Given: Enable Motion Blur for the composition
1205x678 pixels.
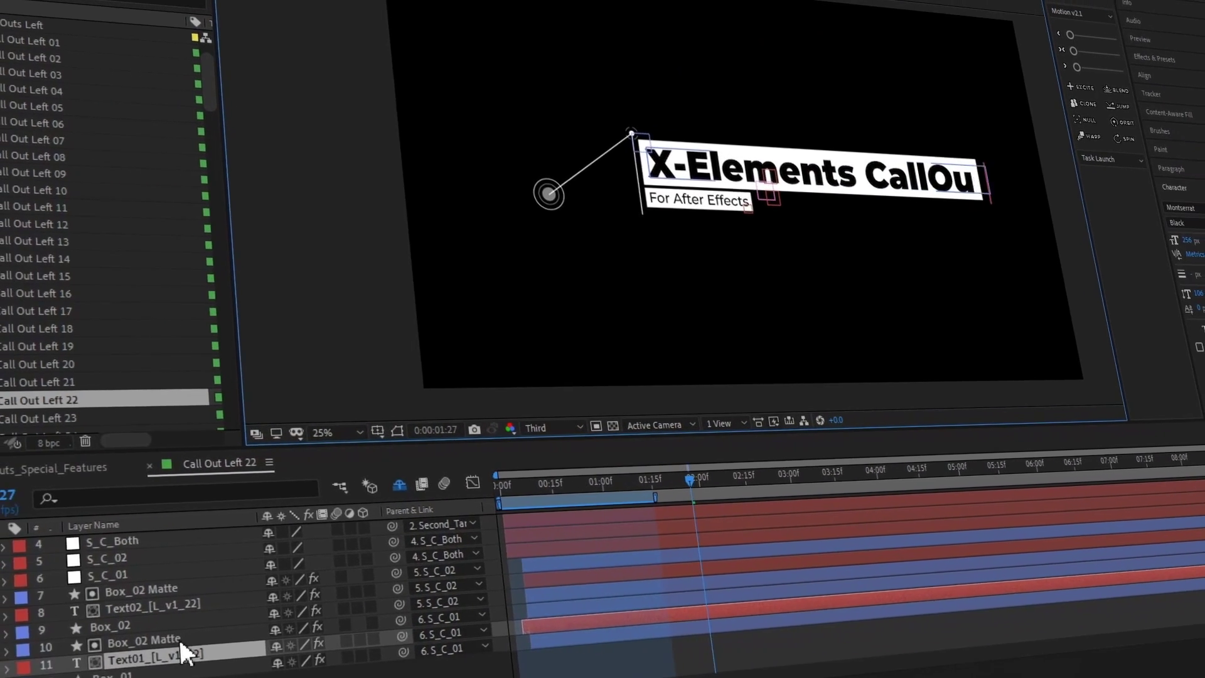Looking at the screenshot, I should pos(444,484).
